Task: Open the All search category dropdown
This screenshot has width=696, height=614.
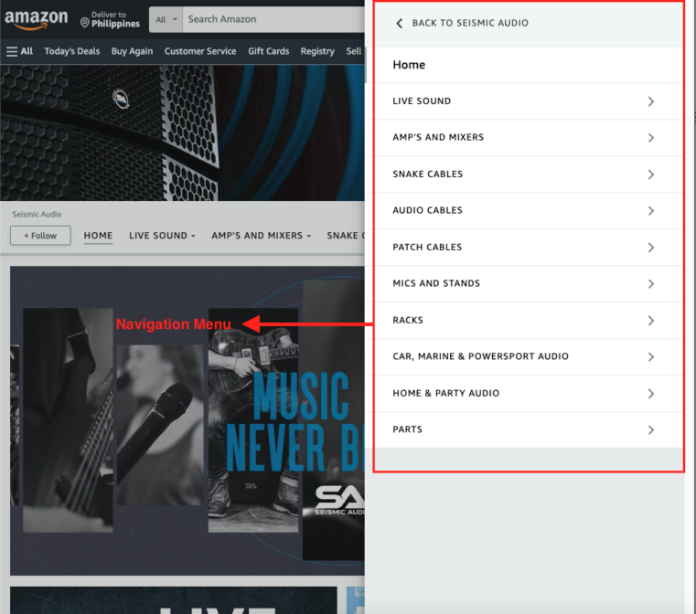Action: pos(166,19)
